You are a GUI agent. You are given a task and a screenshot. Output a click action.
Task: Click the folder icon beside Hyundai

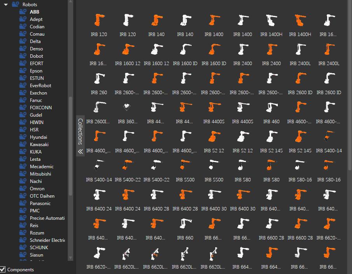(x=23, y=137)
